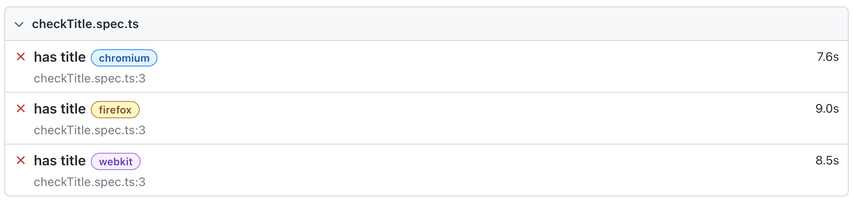This screenshot has width=853, height=202.
Task: Click checkTitle.spec.ts:3 under the webkit test
Action: coord(90,182)
